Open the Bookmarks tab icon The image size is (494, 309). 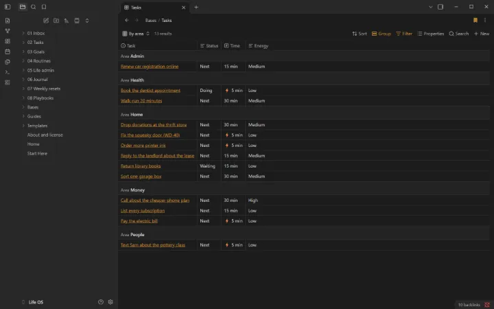[44, 7]
